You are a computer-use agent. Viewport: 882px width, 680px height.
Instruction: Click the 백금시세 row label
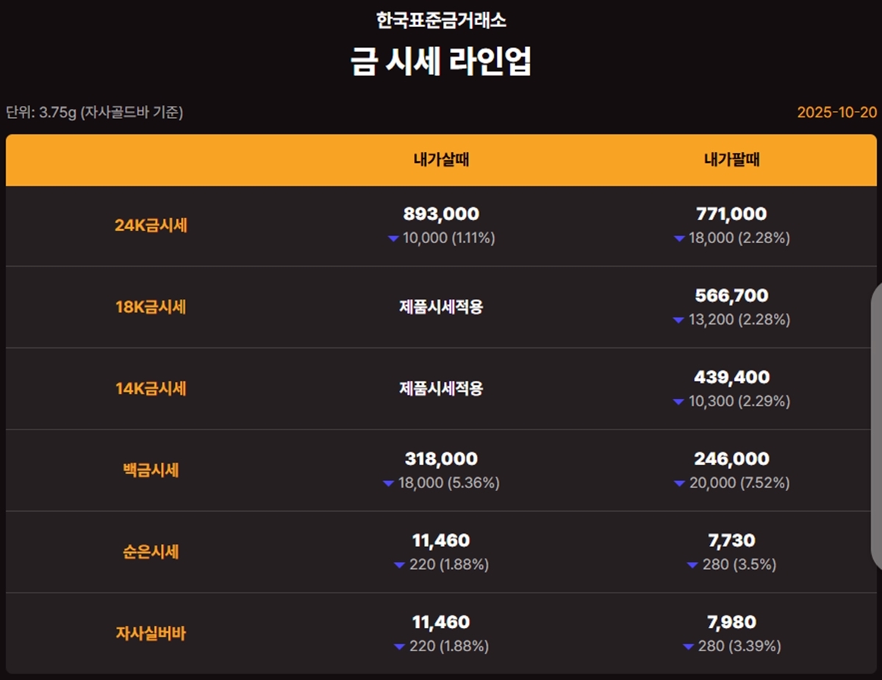[151, 470]
